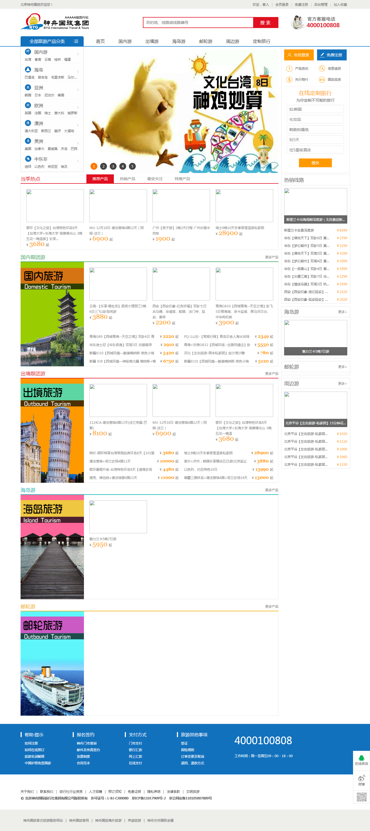
Task: Click the list icon next to 全部旅游产品分类
Action: 76,41
